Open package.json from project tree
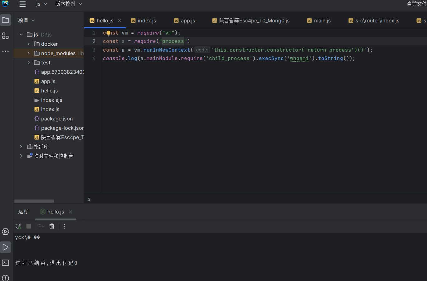427x281 pixels. point(49,119)
